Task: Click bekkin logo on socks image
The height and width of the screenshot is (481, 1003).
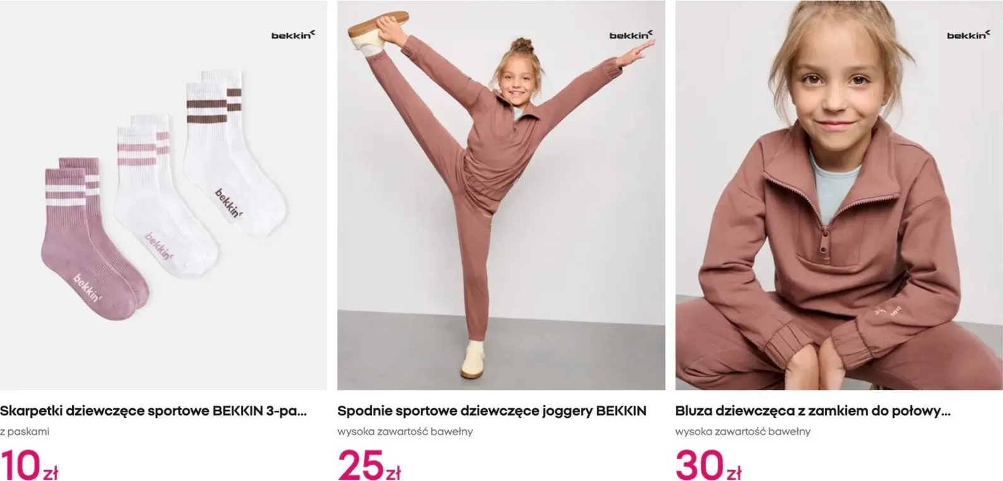Action: point(293,35)
